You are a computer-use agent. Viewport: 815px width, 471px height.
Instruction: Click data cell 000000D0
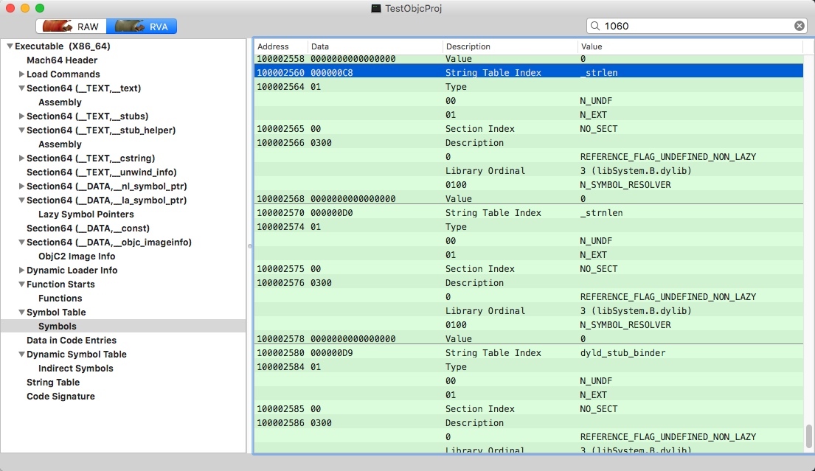click(x=332, y=213)
